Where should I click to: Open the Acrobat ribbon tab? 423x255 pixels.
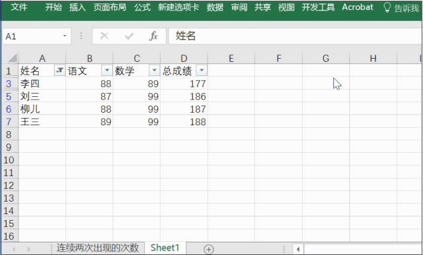[x=358, y=7]
